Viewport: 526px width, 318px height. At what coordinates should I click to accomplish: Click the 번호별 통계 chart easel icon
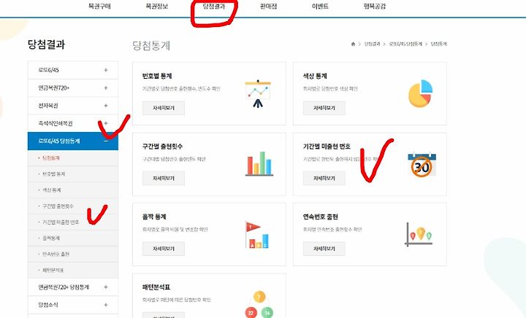point(258,94)
